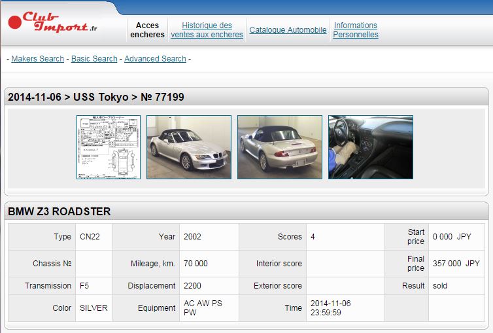Image resolution: width=493 pixels, height=333 pixels.
Task: Click the USS Tokyo lot 77199 header
Action: (96, 97)
